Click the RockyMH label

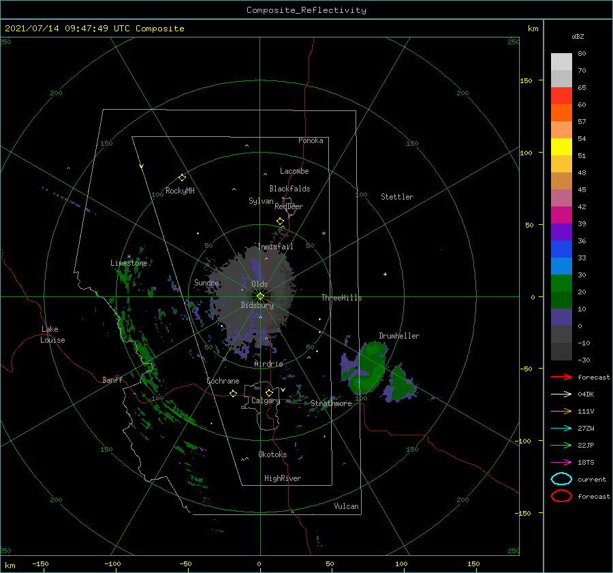(x=180, y=191)
